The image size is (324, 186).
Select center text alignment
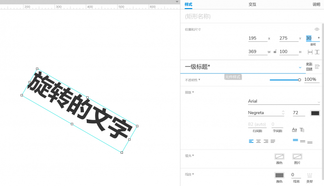click(258, 141)
